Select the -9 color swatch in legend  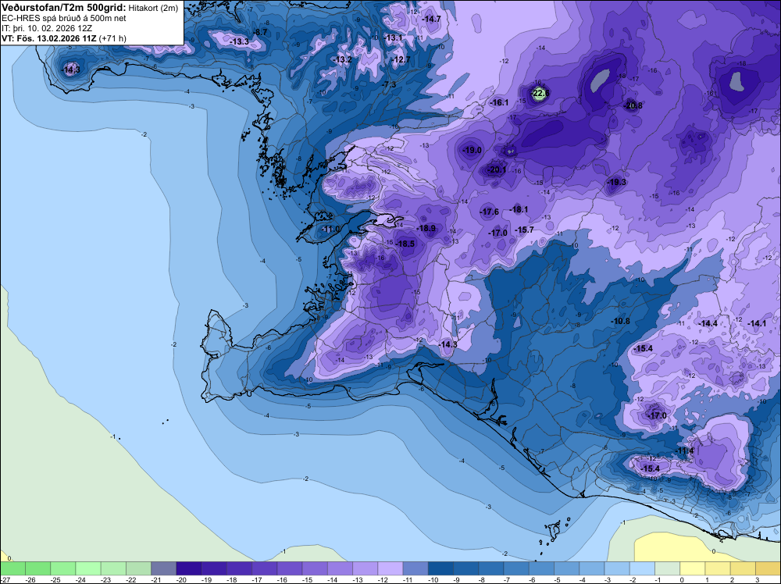click(466, 568)
